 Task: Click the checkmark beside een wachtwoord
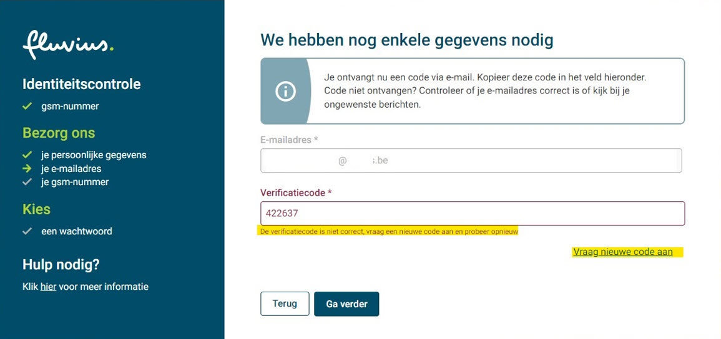[27, 231]
